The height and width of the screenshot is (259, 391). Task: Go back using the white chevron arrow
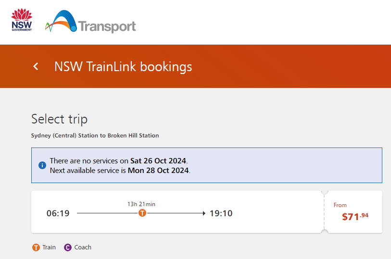click(x=36, y=66)
